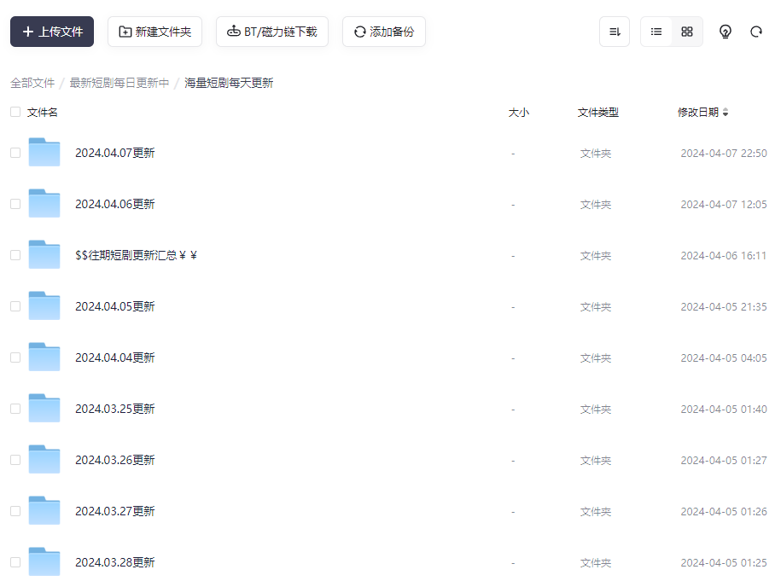The width and height of the screenshot is (775, 587).
Task: Click the 添加备份 sync icon
Action: coord(359,31)
